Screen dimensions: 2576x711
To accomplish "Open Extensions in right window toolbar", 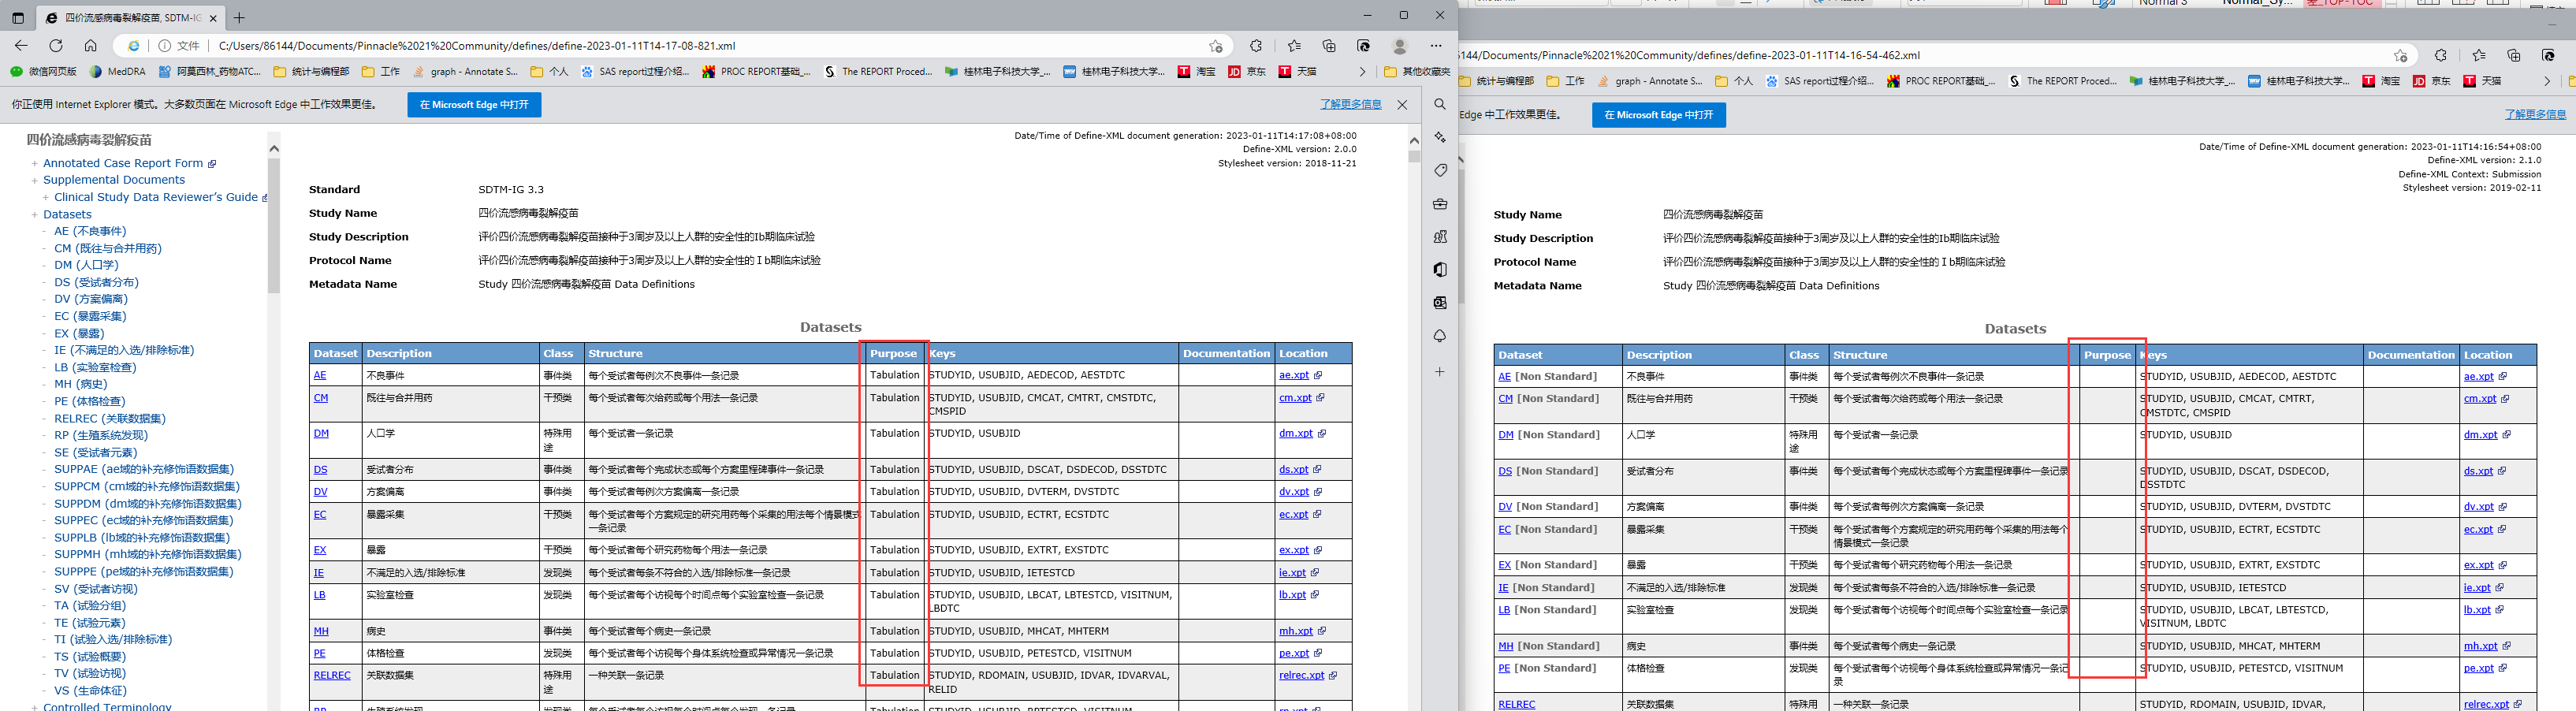I will (x=2441, y=55).
